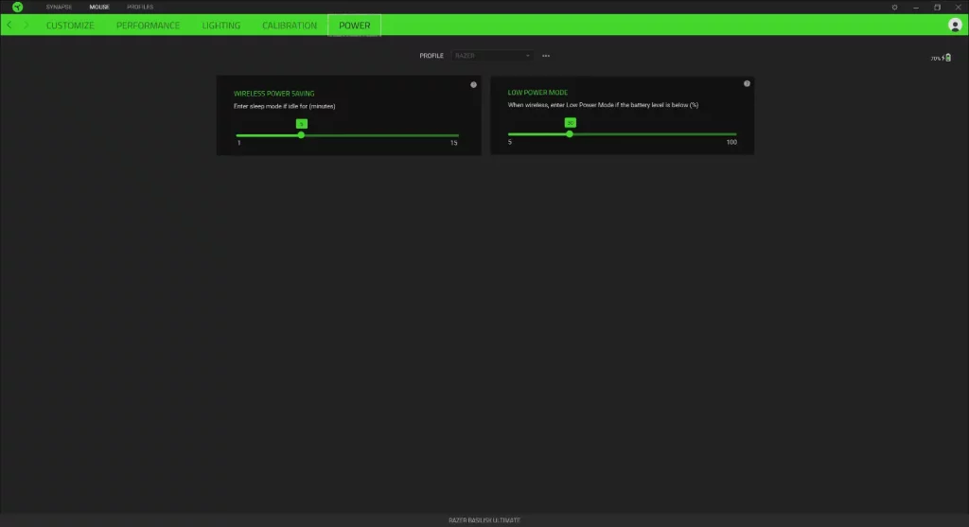
Task: Open Synapse settings gear icon
Action: pyautogui.click(x=895, y=7)
